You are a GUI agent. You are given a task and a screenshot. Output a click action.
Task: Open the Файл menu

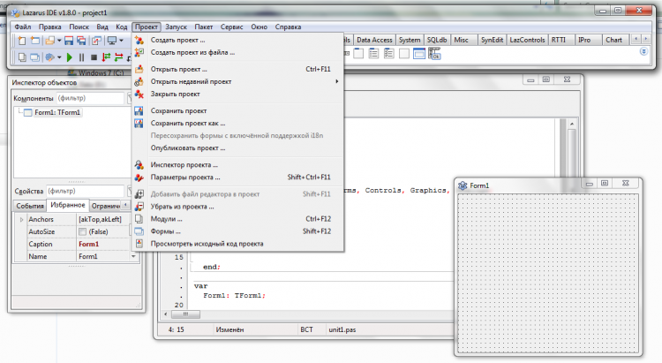tap(22, 26)
